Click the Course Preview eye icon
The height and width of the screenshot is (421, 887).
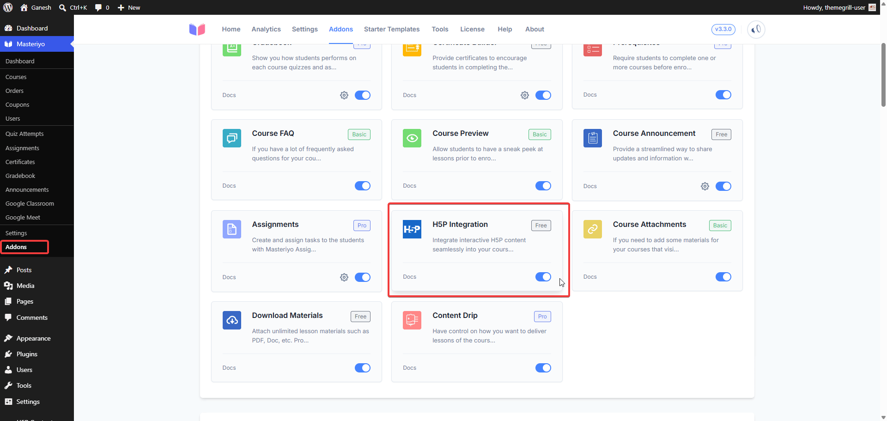pos(412,138)
